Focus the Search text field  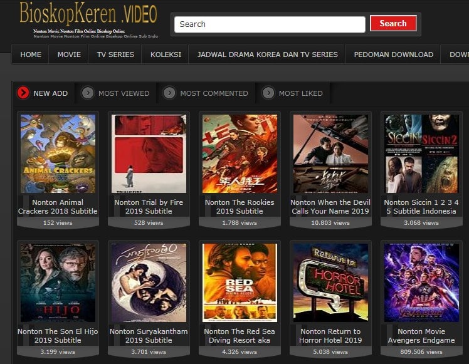[x=270, y=24]
